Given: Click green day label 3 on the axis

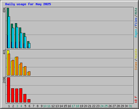Looking at the screenshot, I should coord(17,106).
